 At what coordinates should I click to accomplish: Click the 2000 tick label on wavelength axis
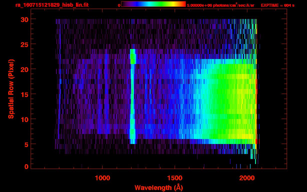pos(247,178)
